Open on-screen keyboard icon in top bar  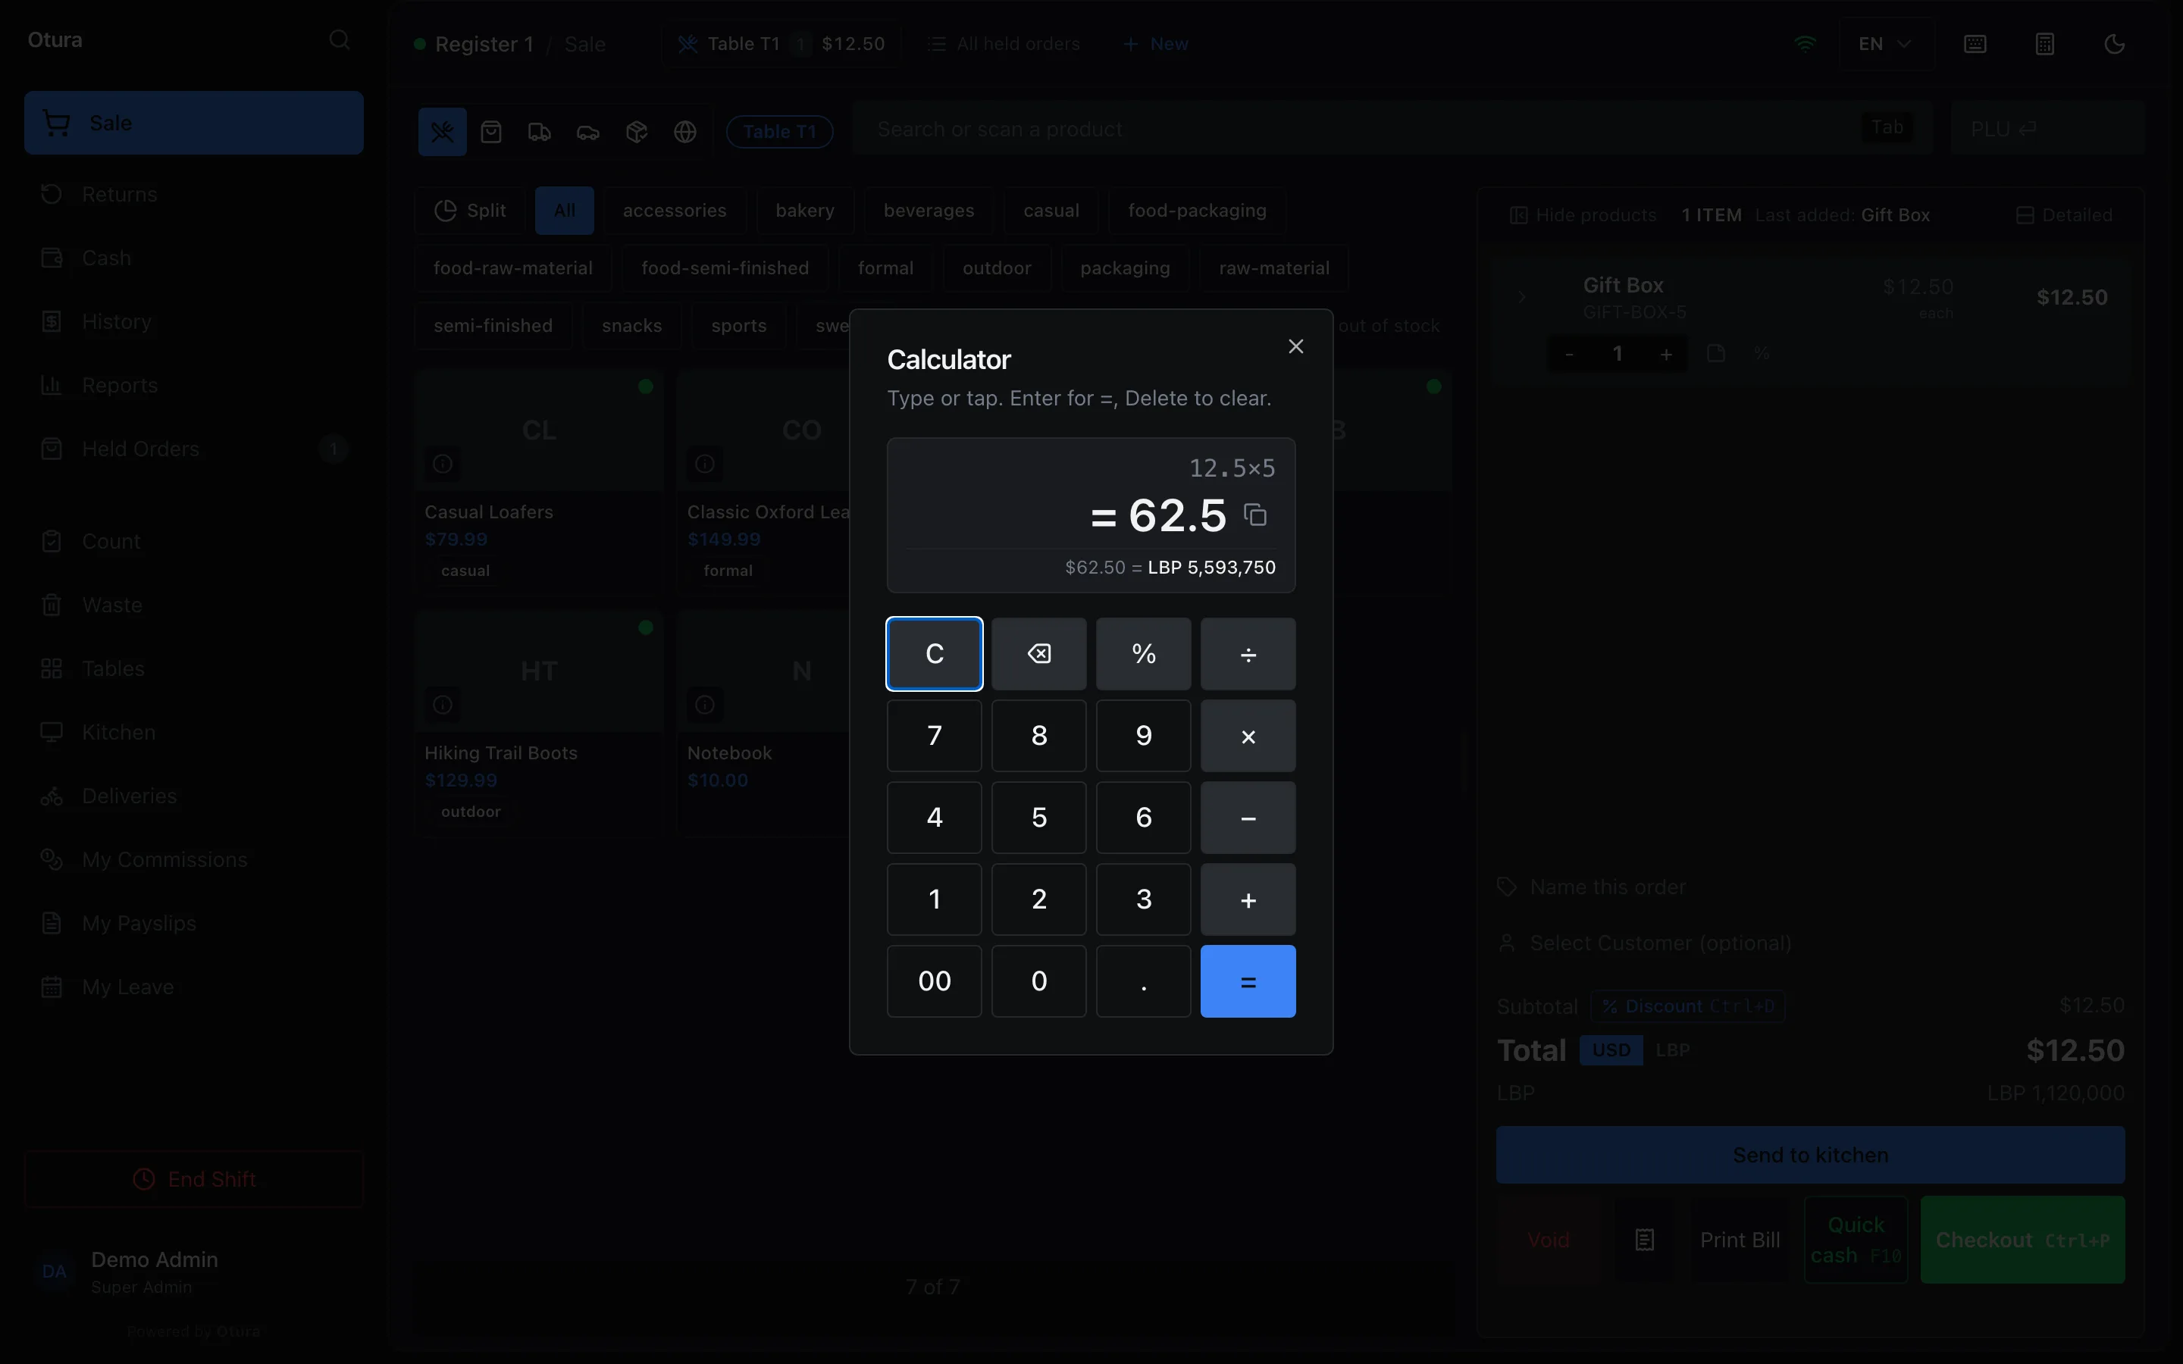1975,44
